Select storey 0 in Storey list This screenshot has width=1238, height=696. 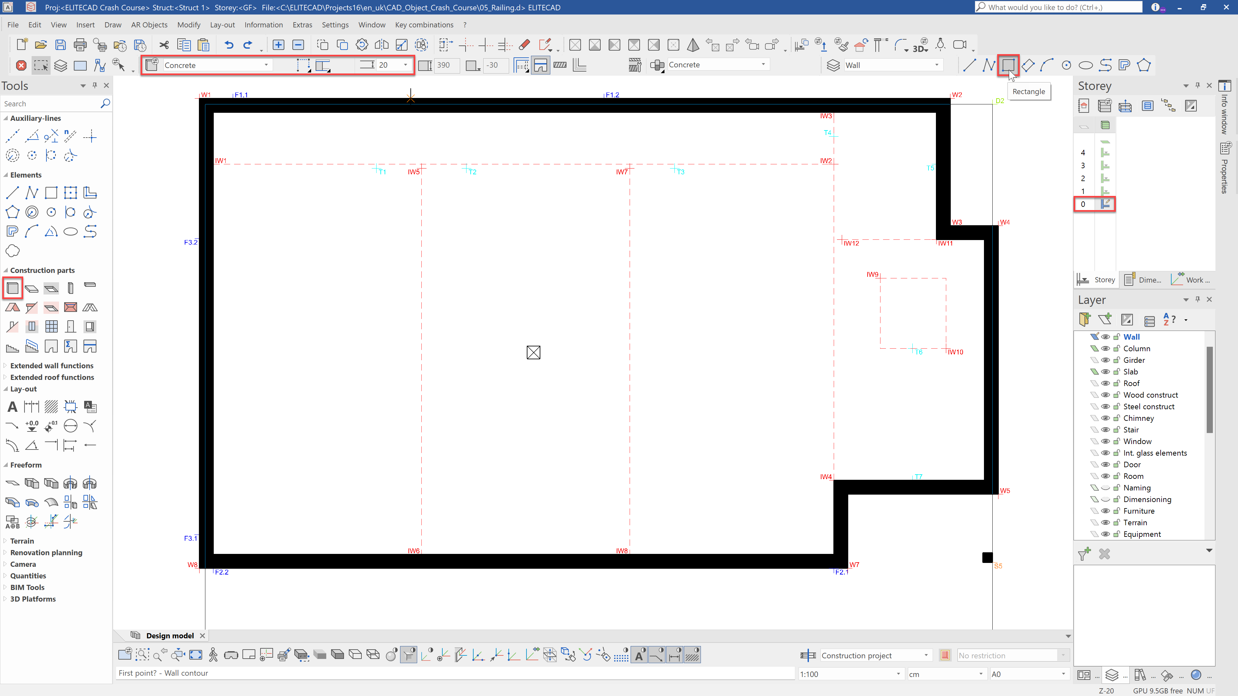pos(1083,204)
